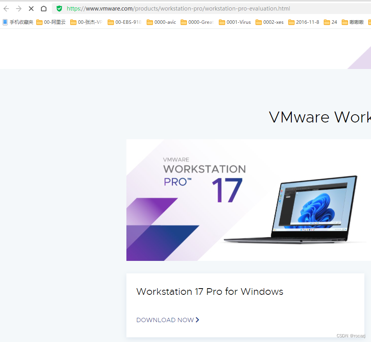The height and width of the screenshot is (342, 371).
Task: Click the Workstation 17 Pro for Windows heading
Action: coord(209,292)
